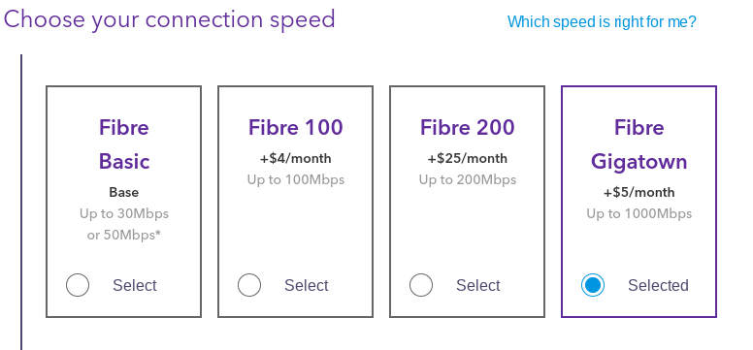Click the Fibre Gigatown plan title
The image size is (753, 350).
click(x=639, y=144)
